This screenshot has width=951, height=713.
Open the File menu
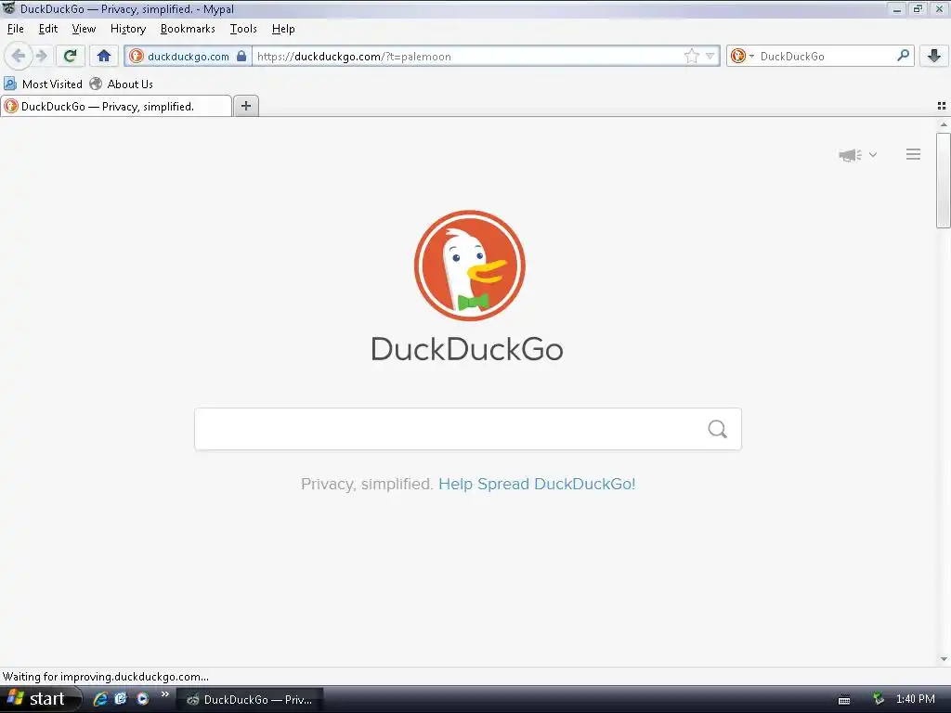15,29
